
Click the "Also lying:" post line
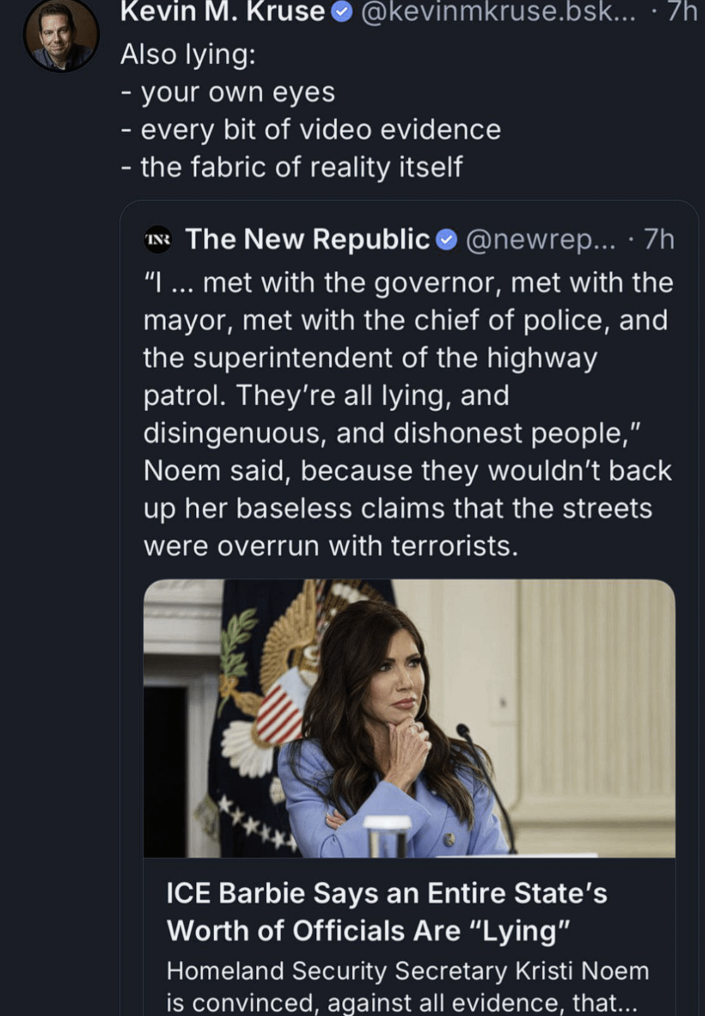click(x=188, y=54)
